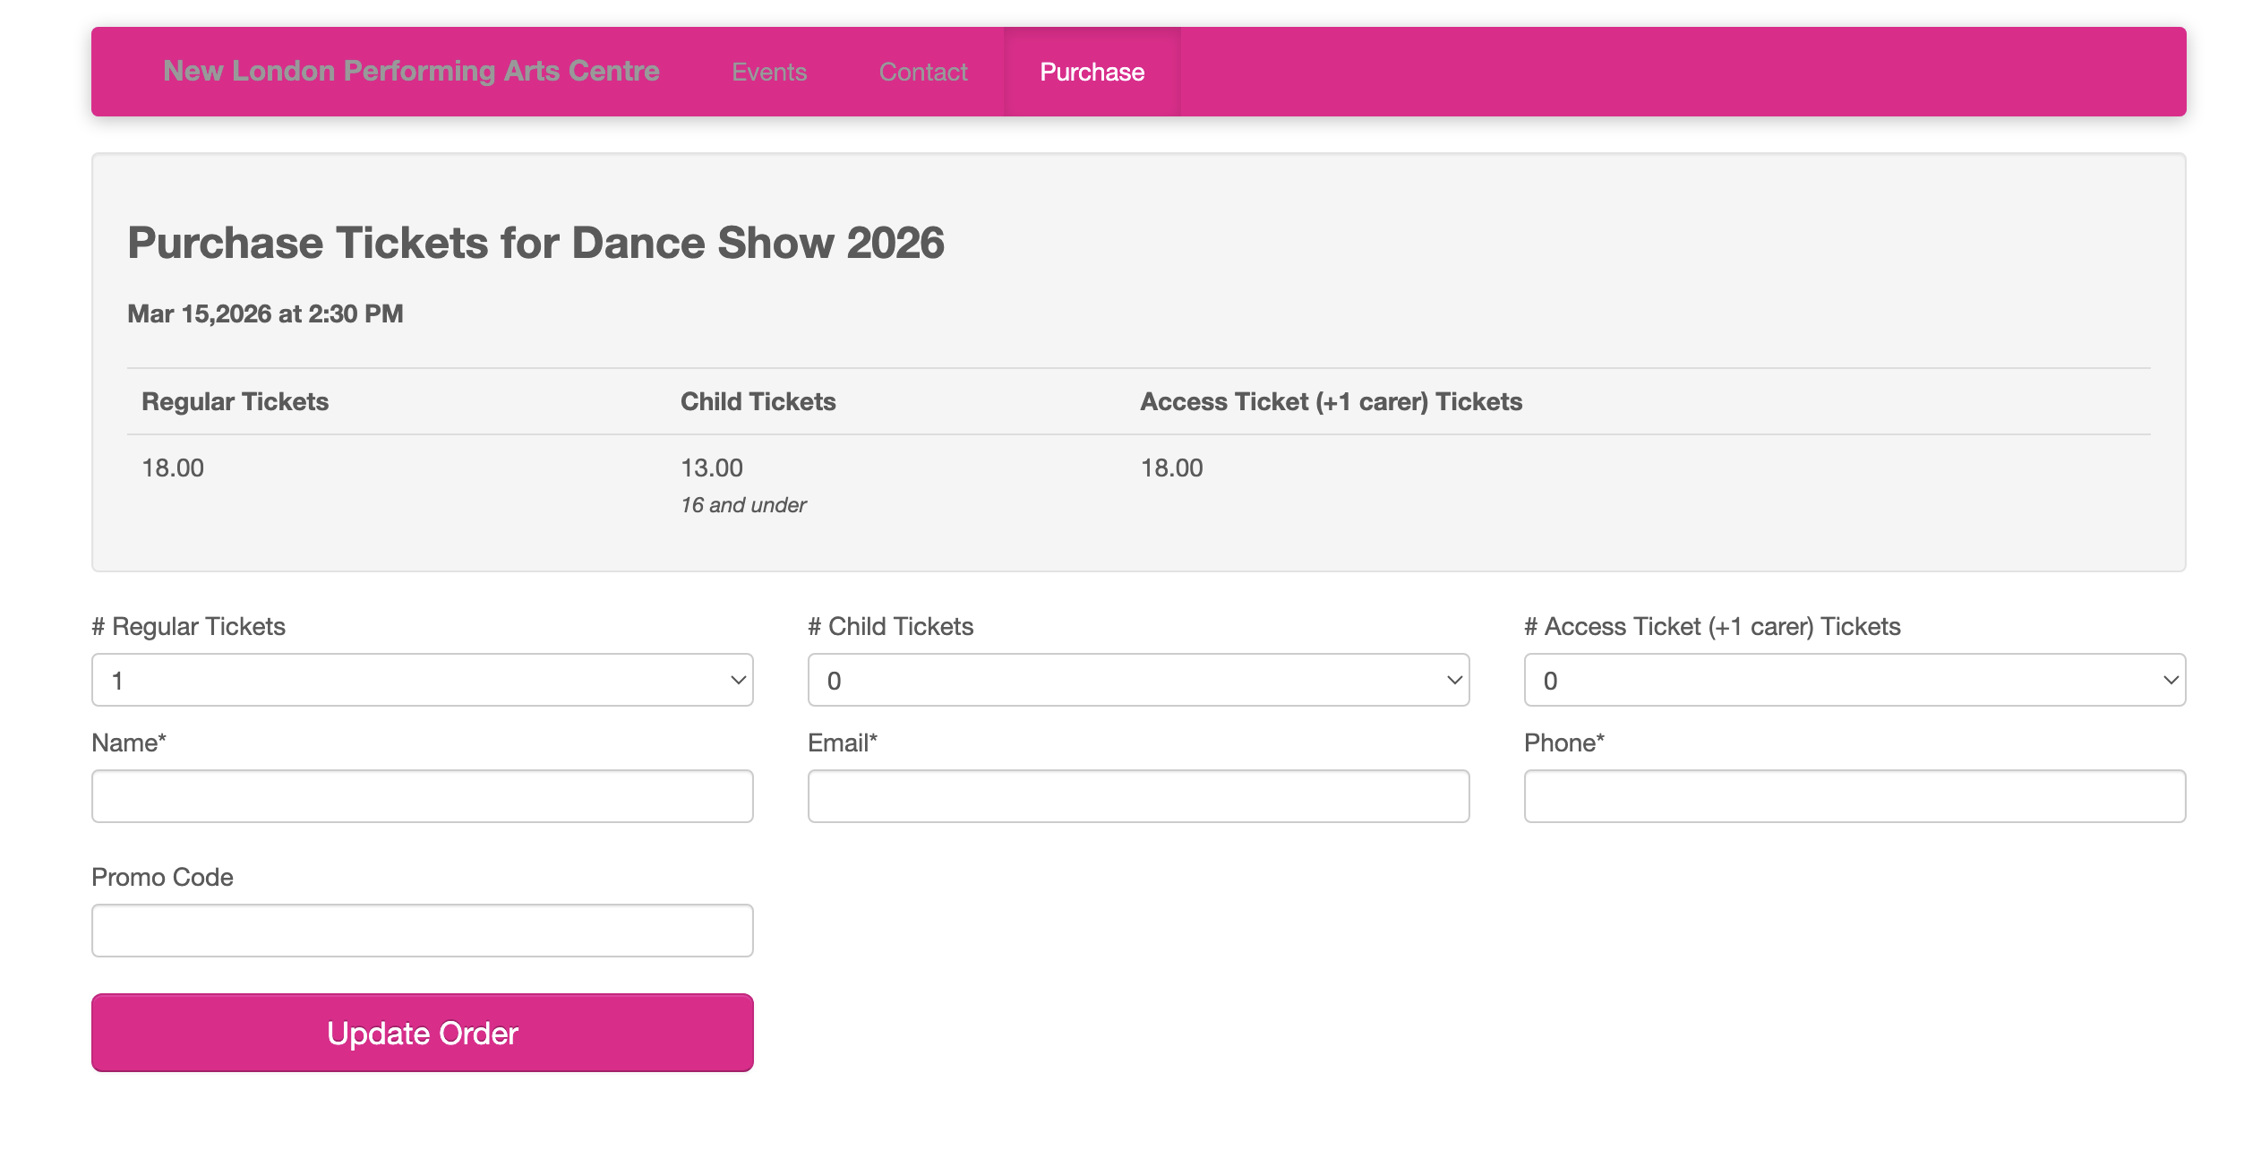Click the Child Tickets table column header

click(x=758, y=401)
